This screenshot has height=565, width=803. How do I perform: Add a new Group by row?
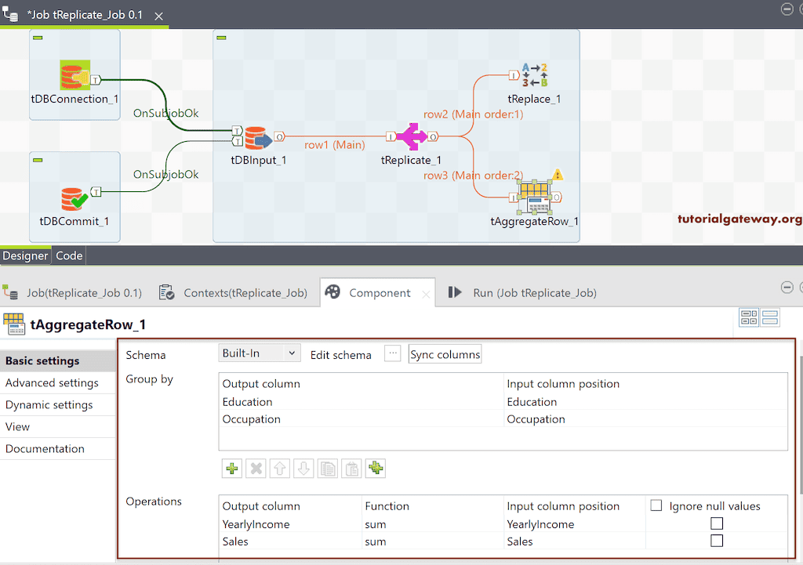point(231,468)
